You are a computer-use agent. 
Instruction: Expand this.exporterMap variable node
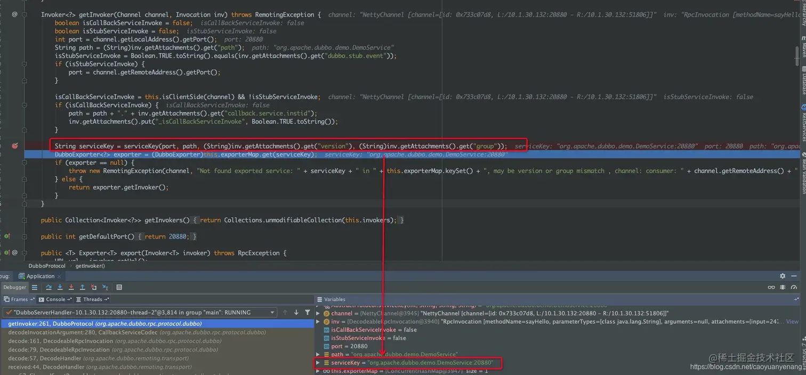[318, 371]
